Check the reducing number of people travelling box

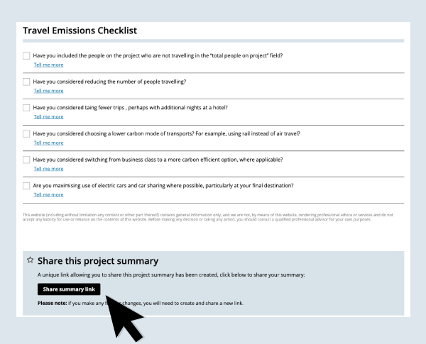[x=26, y=82]
